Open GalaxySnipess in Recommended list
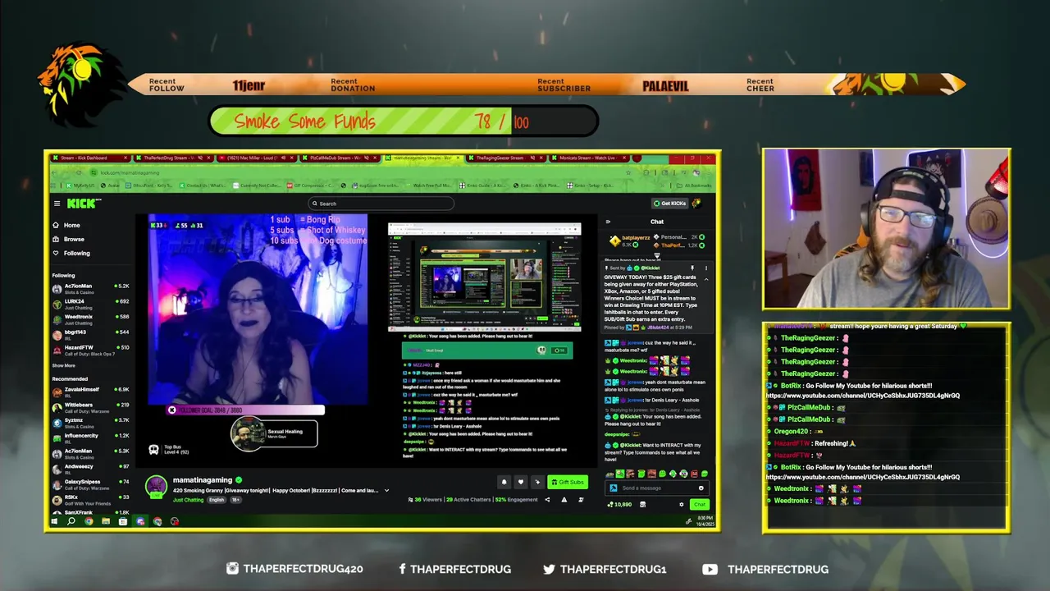Screen dimensions: 1050x591 [x=90, y=484]
